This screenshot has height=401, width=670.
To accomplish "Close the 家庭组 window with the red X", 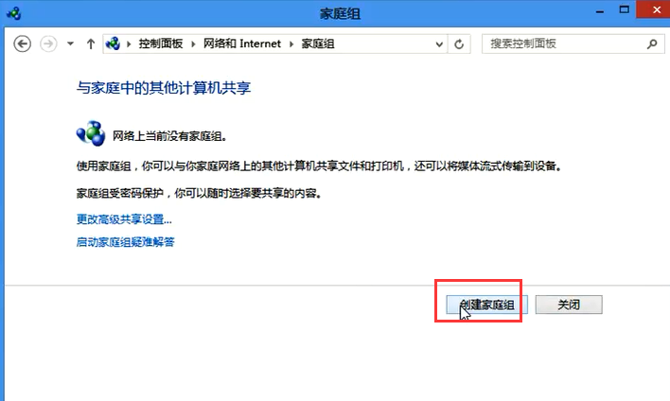I will coord(654,9).
